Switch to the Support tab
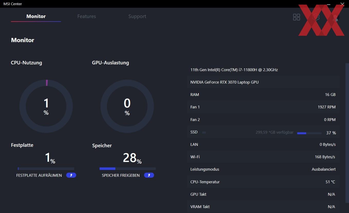Screen dimensions: 349x213 pyautogui.click(x=137, y=16)
